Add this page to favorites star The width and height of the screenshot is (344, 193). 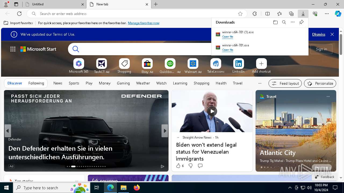(x=240, y=14)
